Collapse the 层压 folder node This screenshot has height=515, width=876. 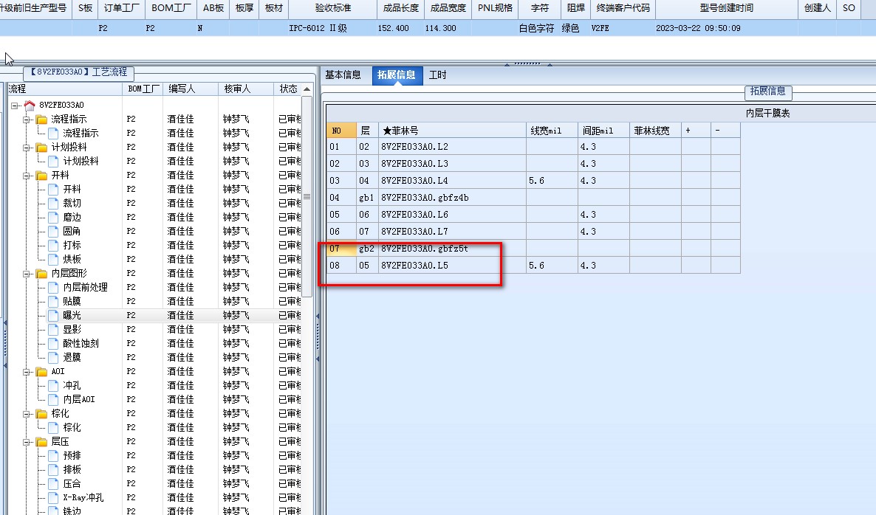27,442
